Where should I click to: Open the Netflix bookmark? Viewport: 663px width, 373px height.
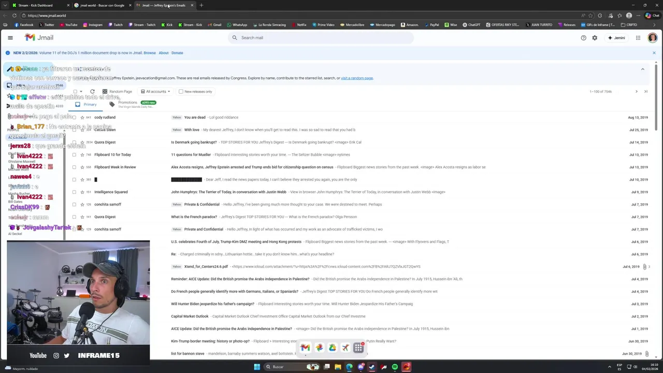[x=299, y=25]
